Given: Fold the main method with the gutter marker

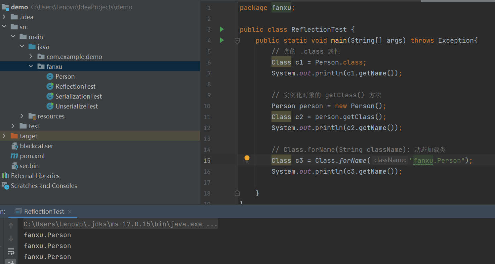Looking at the screenshot, I should click(x=237, y=41).
